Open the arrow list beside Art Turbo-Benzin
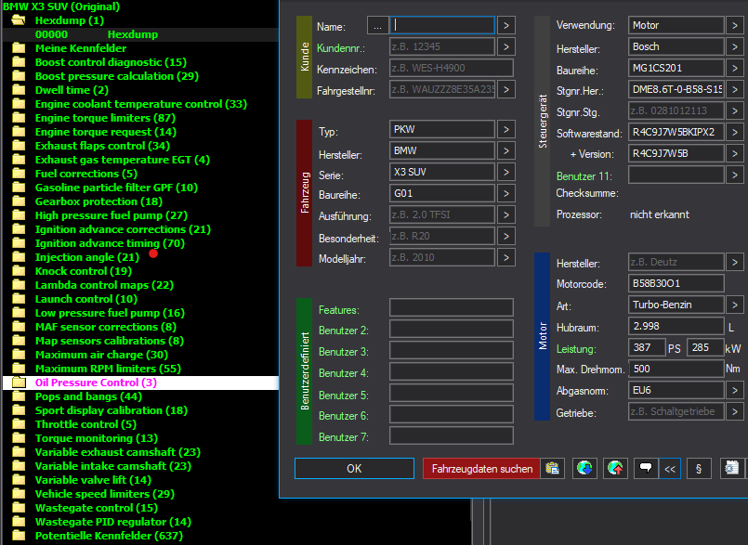The width and height of the screenshot is (748, 545). [735, 305]
